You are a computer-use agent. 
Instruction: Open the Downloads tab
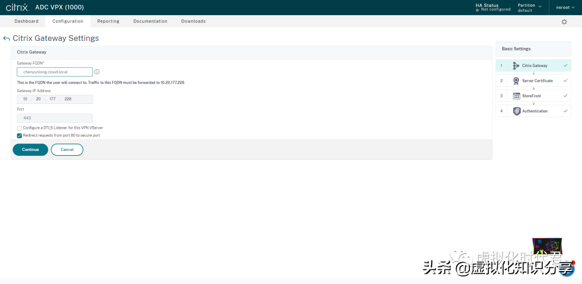click(x=193, y=21)
